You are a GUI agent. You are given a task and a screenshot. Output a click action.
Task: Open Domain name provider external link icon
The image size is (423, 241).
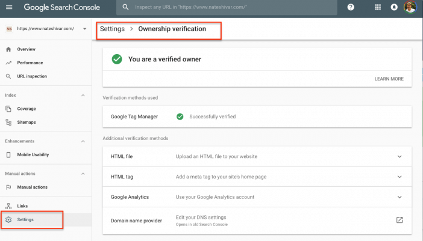tap(399, 220)
